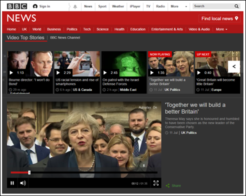Click the BBC logo
246x196 pixels.
coord(17,6)
